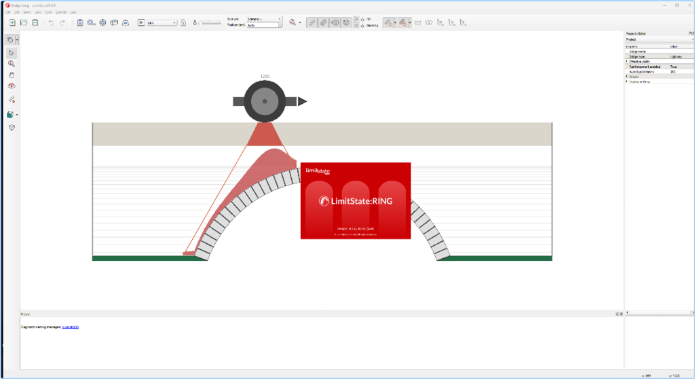This screenshot has height=379, width=695.
Task: Float the Output panel with its button
Action: coord(618,314)
